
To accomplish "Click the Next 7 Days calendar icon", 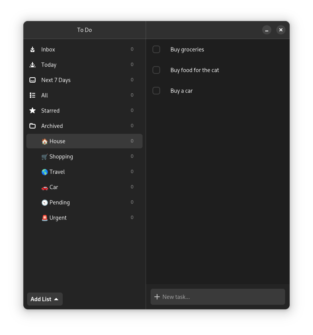I will tap(32, 80).
